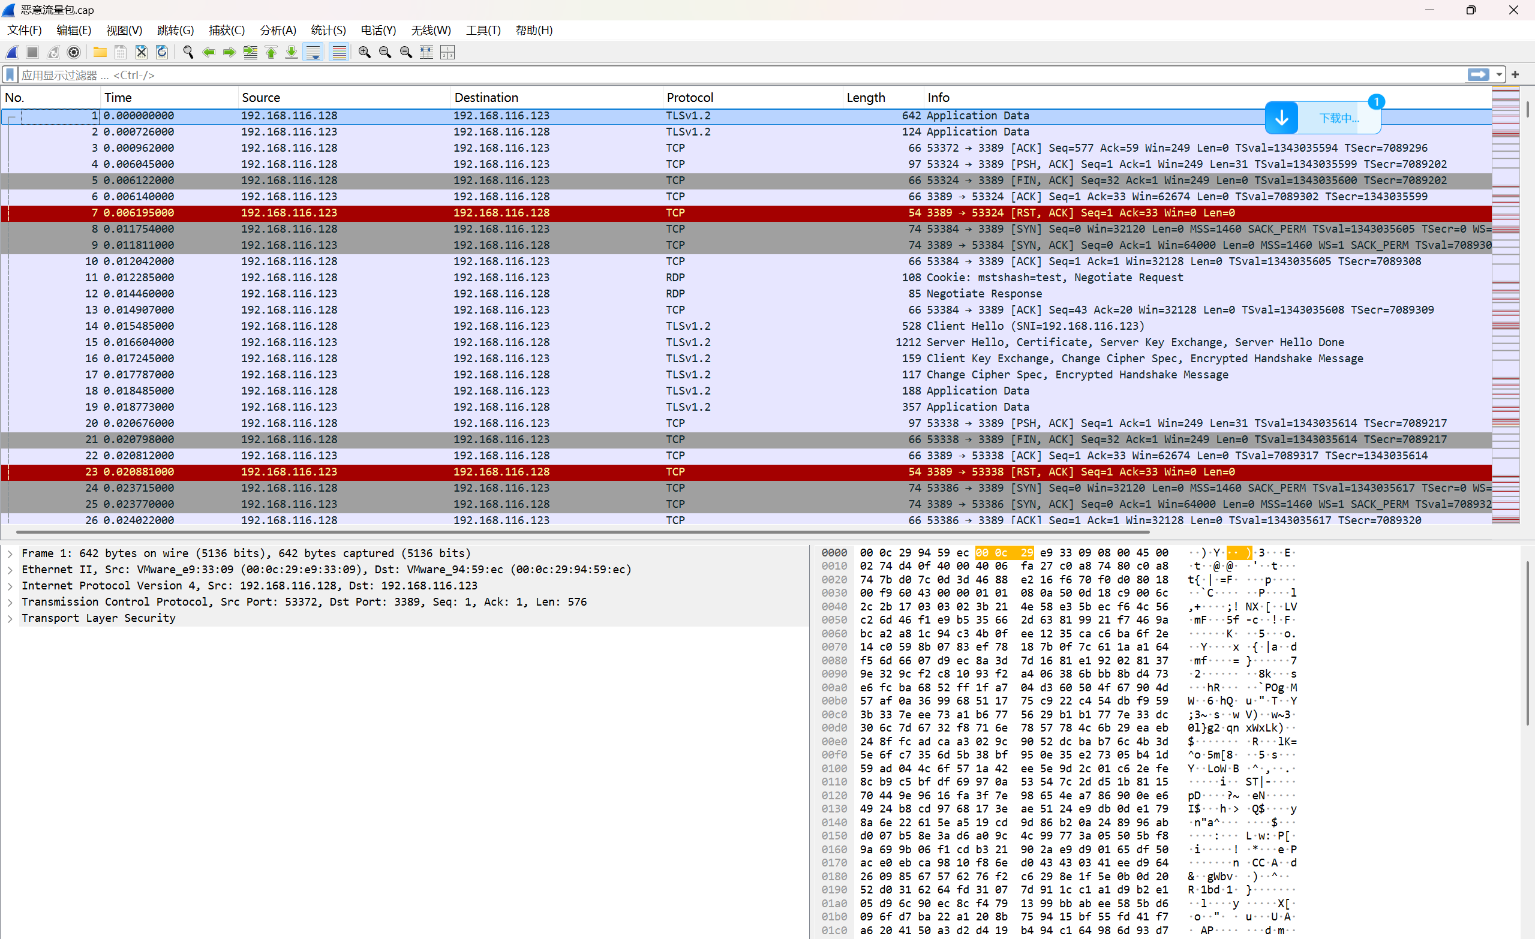Open the 无线(W) menu
This screenshot has height=939, width=1535.
pyautogui.click(x=431, y=30)
